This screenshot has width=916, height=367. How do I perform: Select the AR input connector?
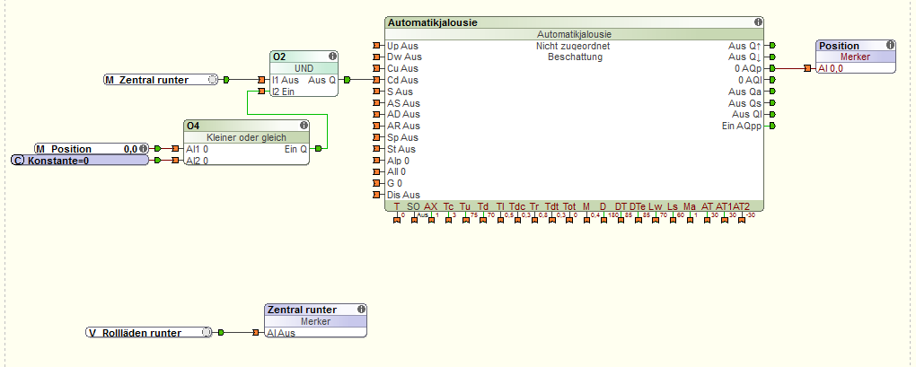click(x=376, y=126)
